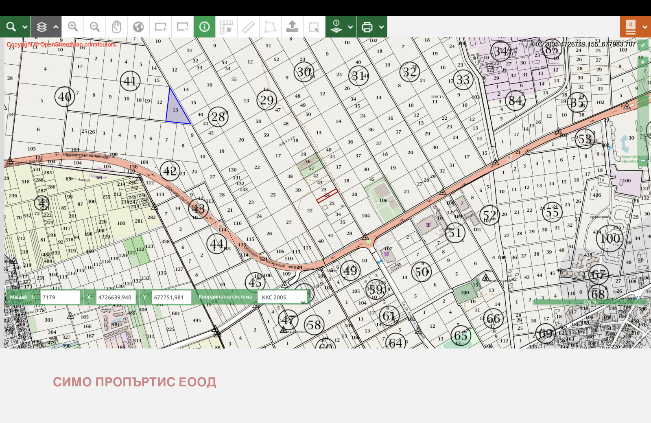This screenshot has height=423, width=651.
Task: Click the upload file icon
Action: pyautogui.click(x=292, y=27)
